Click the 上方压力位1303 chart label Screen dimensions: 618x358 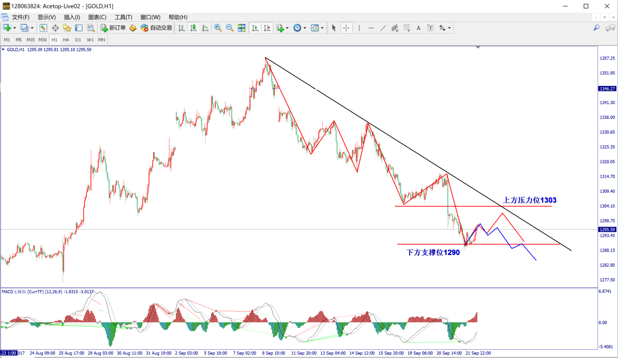[530, 200]
